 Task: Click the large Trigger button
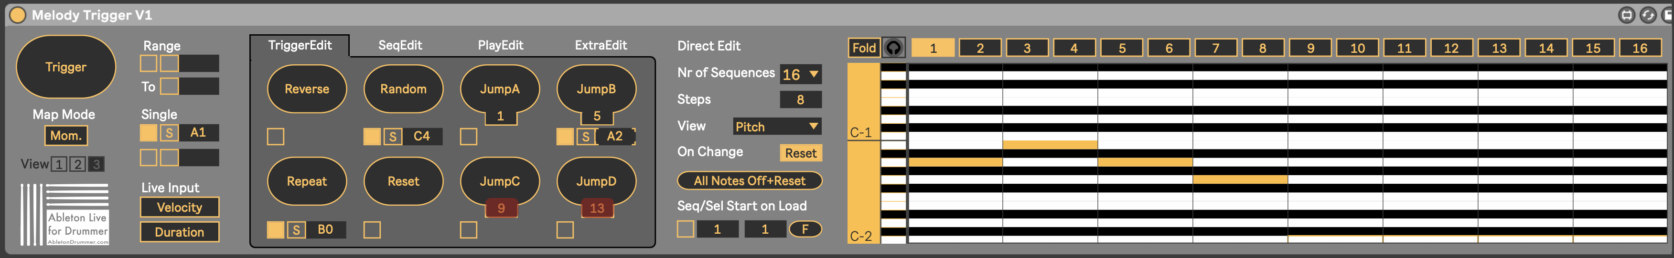(x=65, y=67)
